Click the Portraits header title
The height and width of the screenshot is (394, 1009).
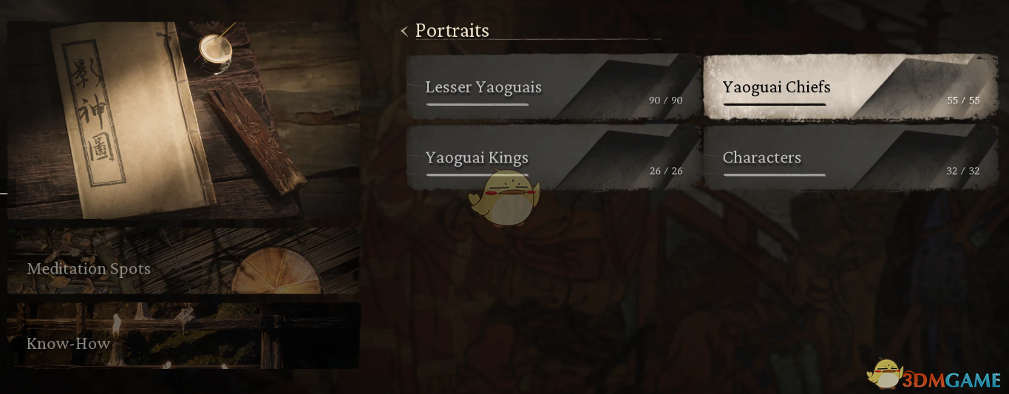(x=452, y=30)
